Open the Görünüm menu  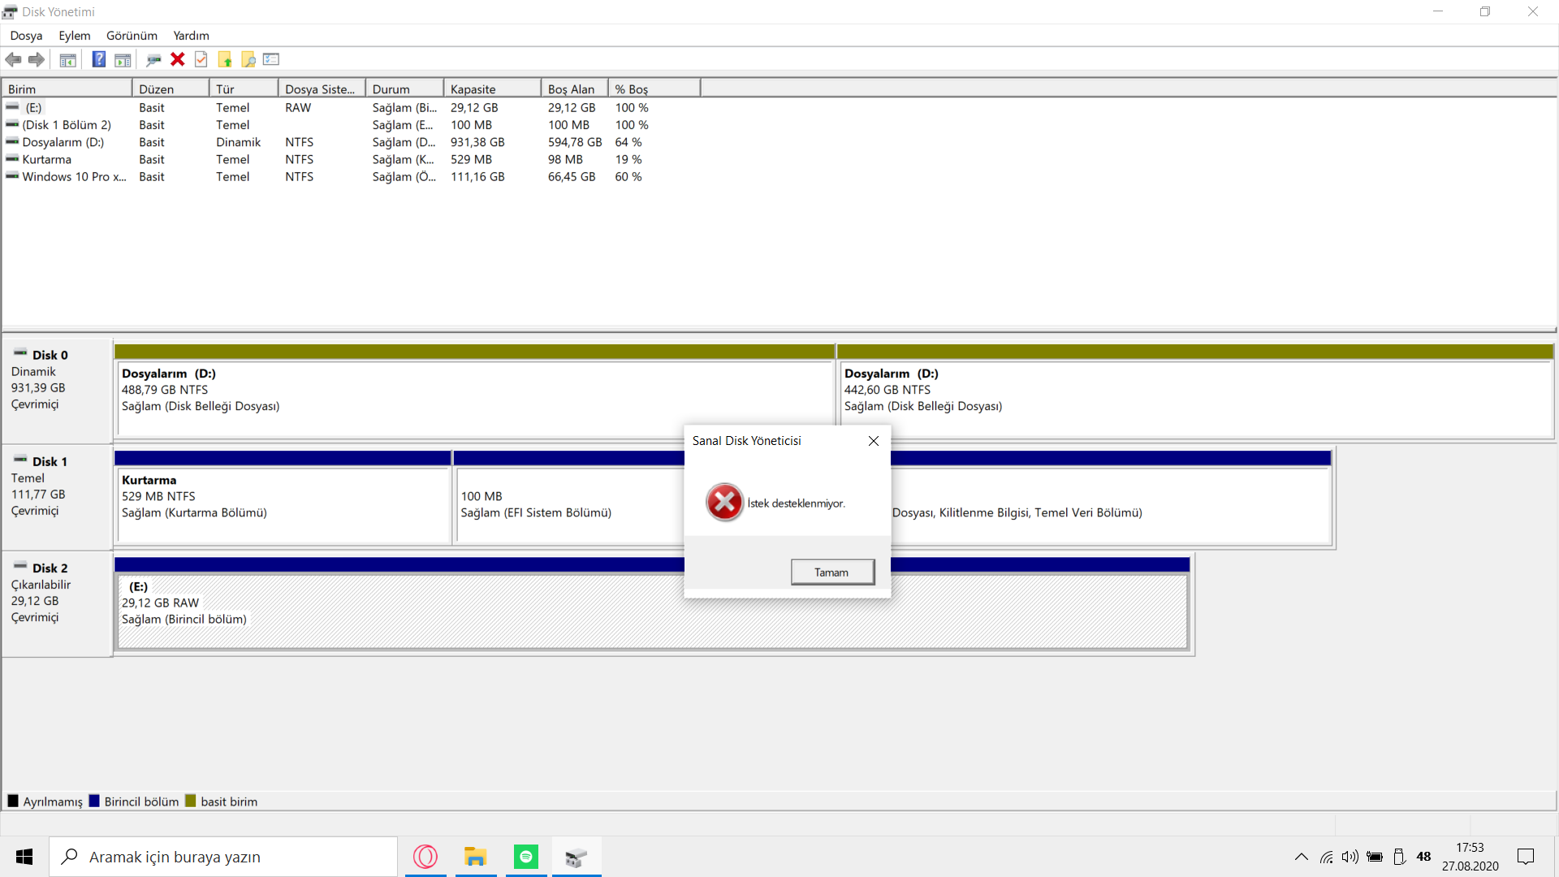[132, 36]
